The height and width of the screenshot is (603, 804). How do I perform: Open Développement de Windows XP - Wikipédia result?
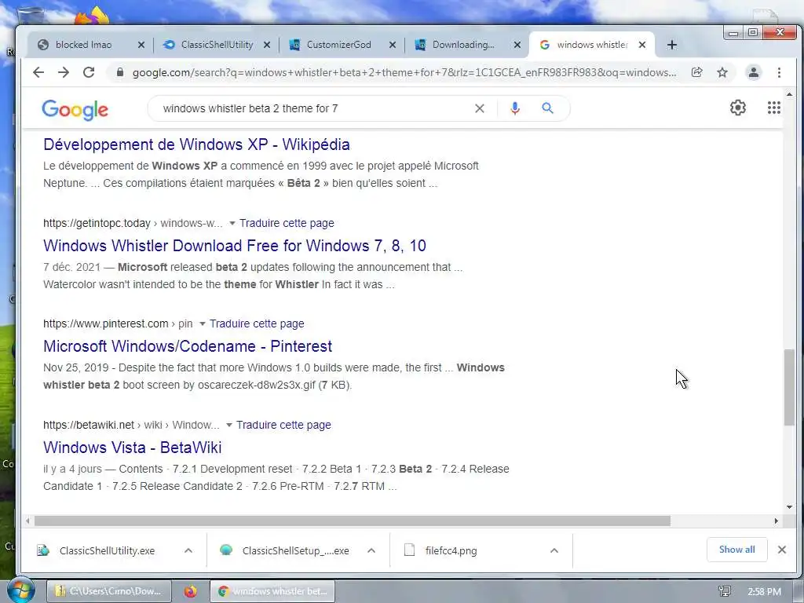pyautogui.click(x=196, y=144)
